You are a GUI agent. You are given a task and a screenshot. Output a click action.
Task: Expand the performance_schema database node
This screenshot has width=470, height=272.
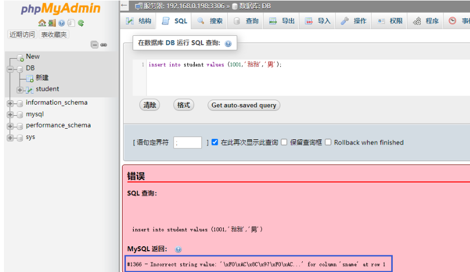(x=10, y=126)
